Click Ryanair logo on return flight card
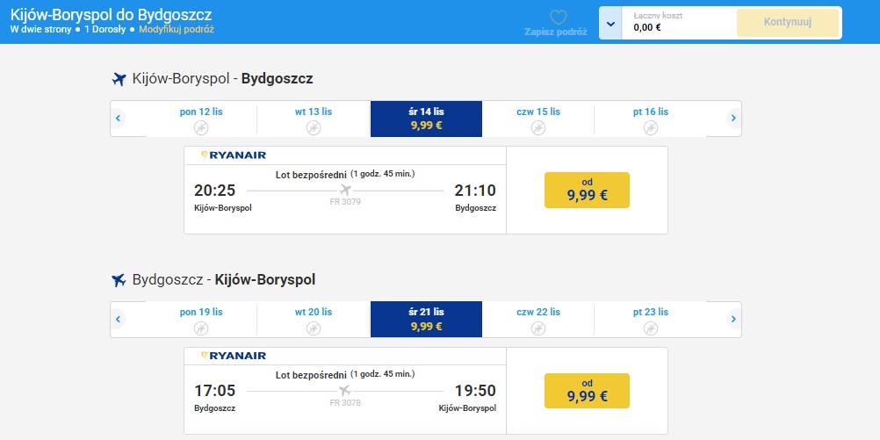The width and height of the screenshot is (880, 440). [234, 356]
